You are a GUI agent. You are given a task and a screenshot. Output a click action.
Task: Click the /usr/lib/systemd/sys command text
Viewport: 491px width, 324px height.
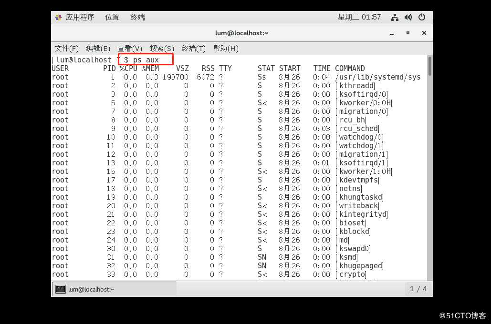(x=377, y=77)
